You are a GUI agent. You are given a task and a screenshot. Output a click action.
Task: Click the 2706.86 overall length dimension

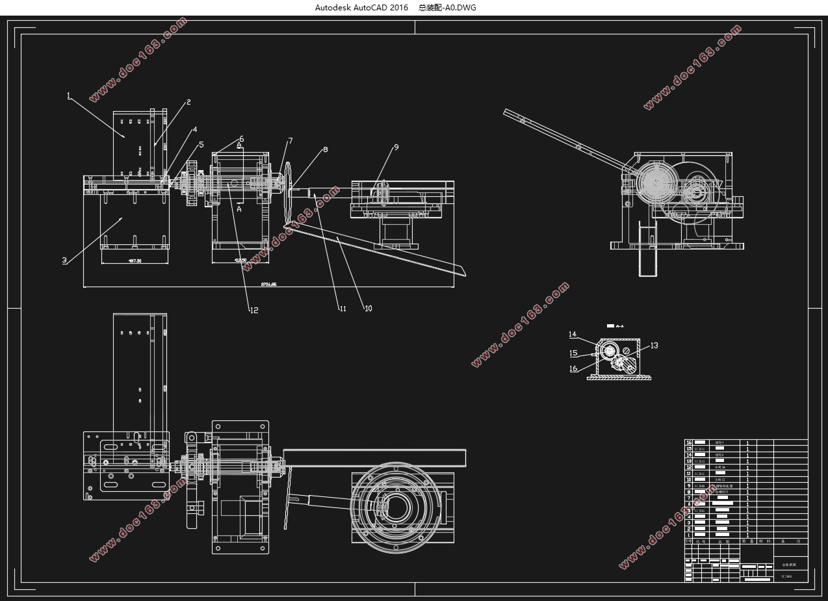coord(268,284)
